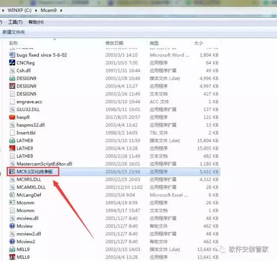
Task: Click the McLangDef Excel file icon
Action: pyautogui.click(x=12, y=195)
